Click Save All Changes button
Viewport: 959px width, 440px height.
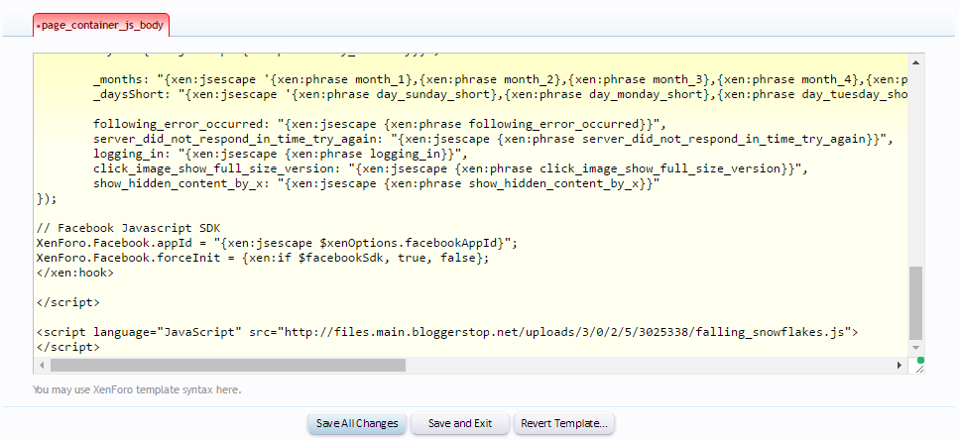357,423
